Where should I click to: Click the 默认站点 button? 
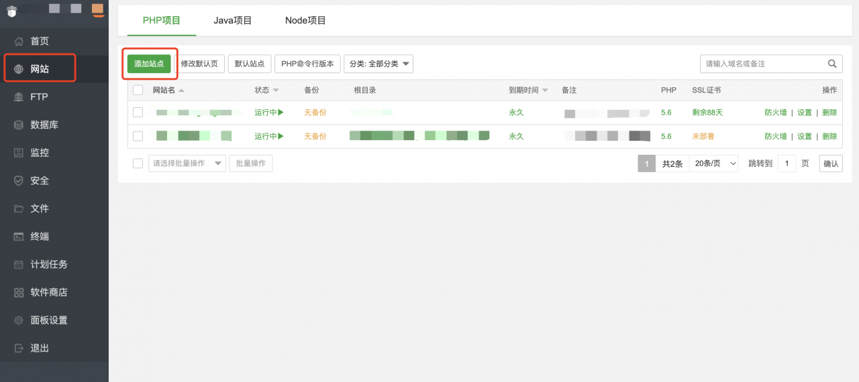pos(250,64)
